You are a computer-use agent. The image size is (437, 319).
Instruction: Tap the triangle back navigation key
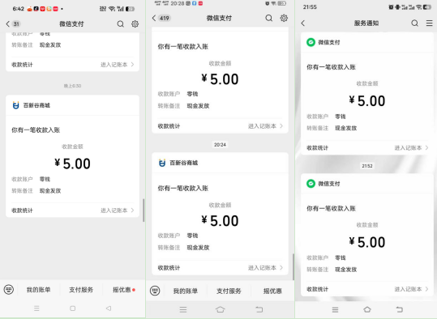pyautogui.click(x=109, y=308)
